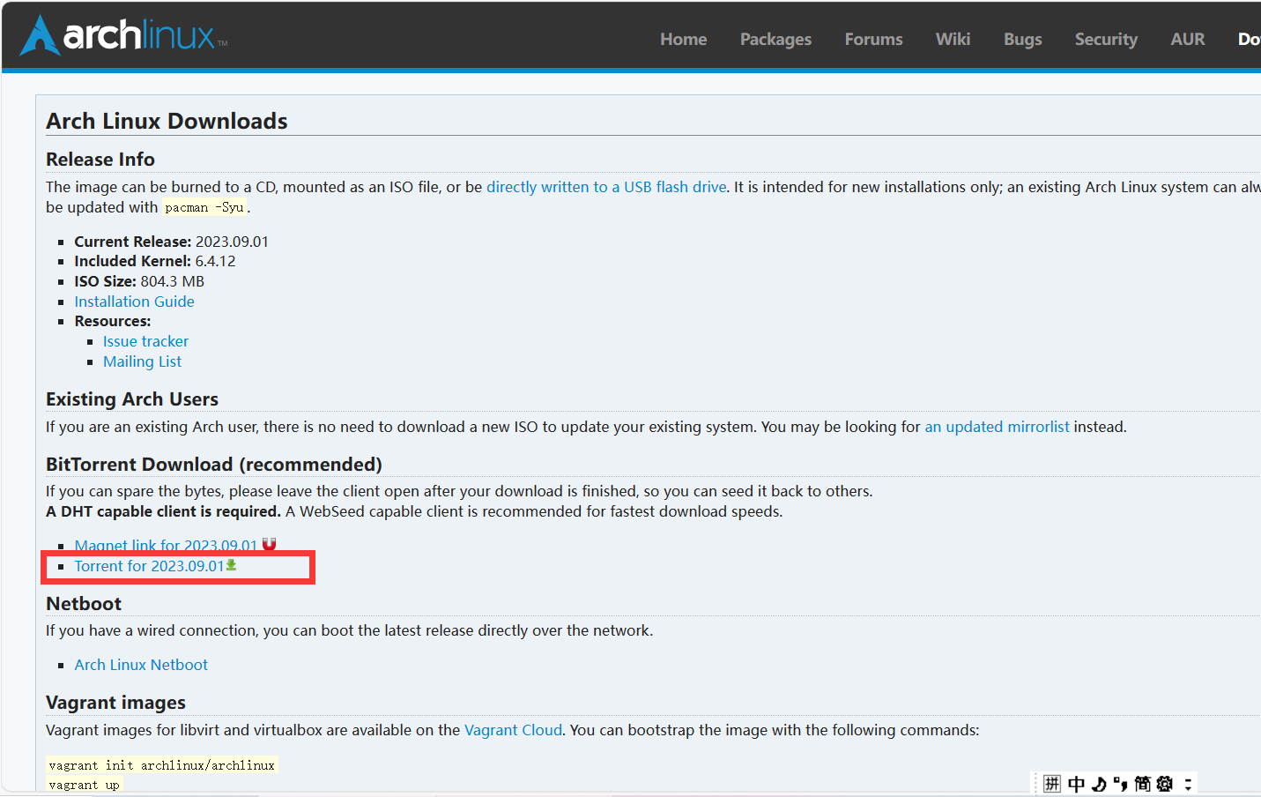
Task: Open the Arch Linux Netboot link
Action: click(x=141, y=665)
